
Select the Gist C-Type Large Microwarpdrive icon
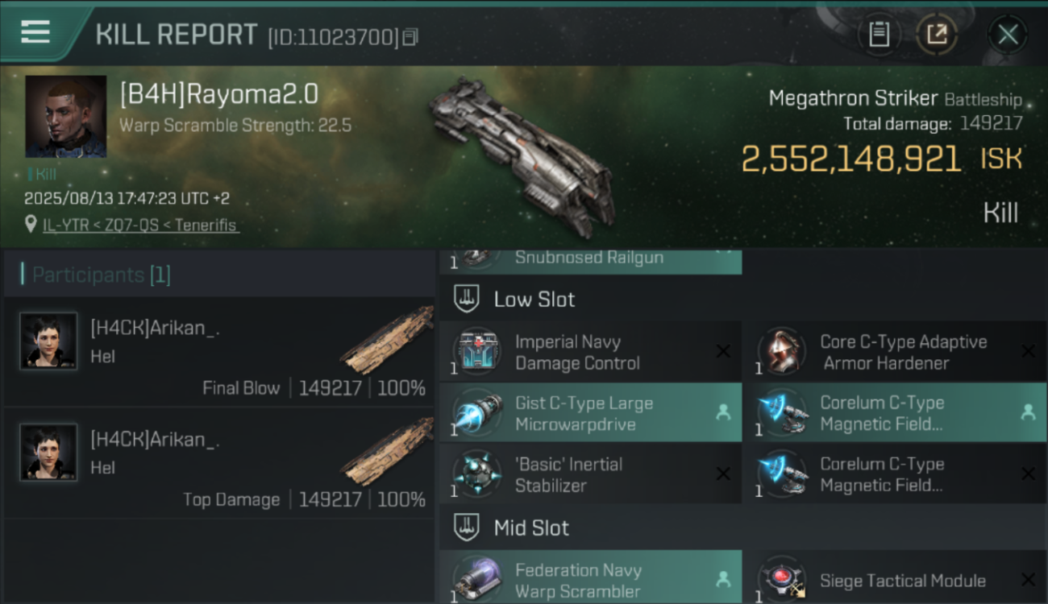pos(476,413)
